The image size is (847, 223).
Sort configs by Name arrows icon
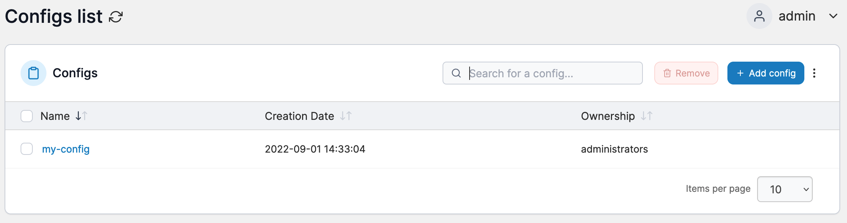point(82,116)
